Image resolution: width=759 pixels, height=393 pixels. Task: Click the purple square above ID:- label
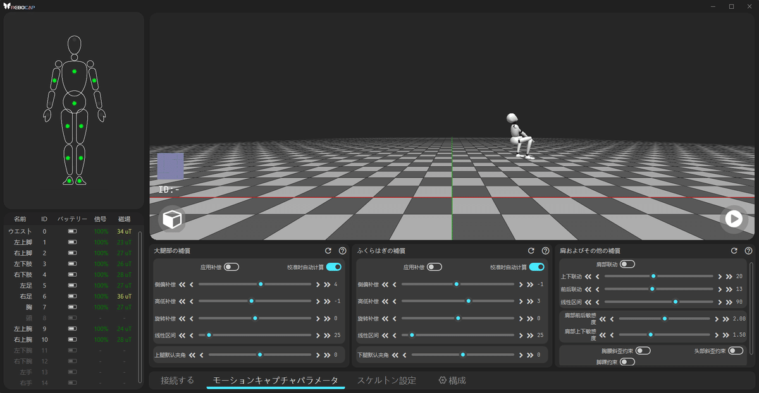pos(171,166)
